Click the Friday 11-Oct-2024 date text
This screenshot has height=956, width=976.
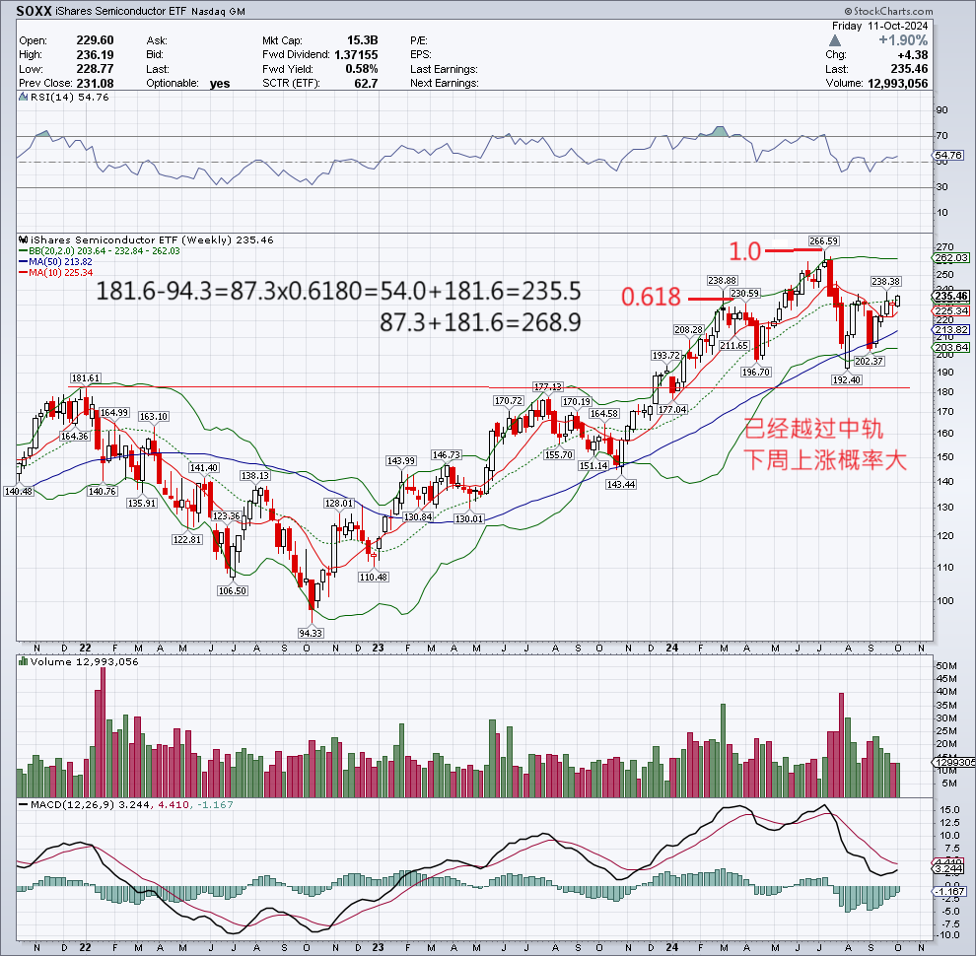(879, 27)
